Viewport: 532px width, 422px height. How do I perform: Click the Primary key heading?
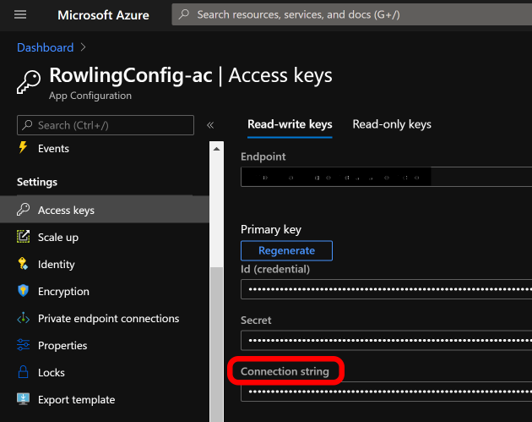pos(271,230)
